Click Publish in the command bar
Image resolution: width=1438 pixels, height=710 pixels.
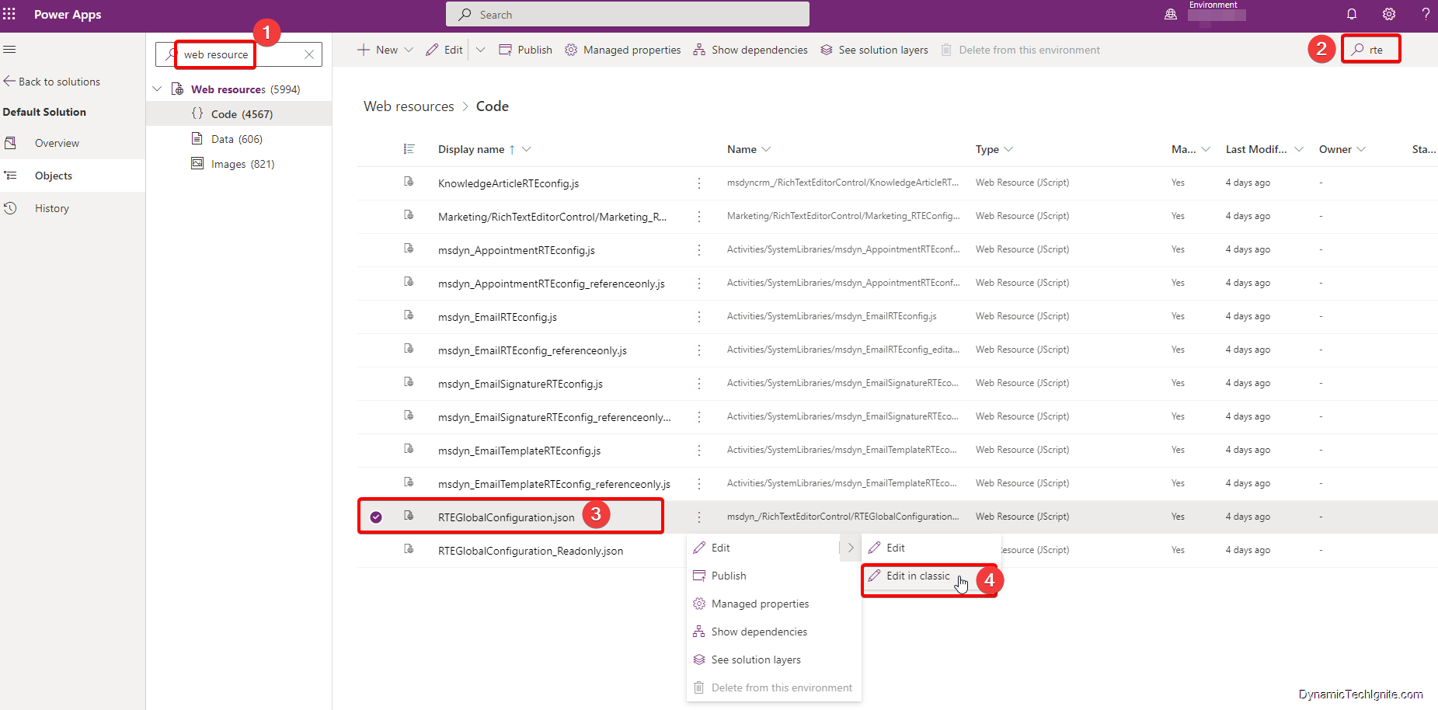pos(525,50)
